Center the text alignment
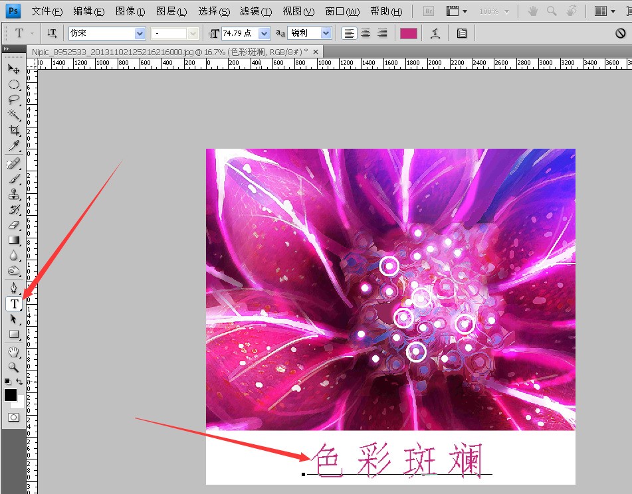Viewport: 632px width, 494px height. click(x=366, y=33)
